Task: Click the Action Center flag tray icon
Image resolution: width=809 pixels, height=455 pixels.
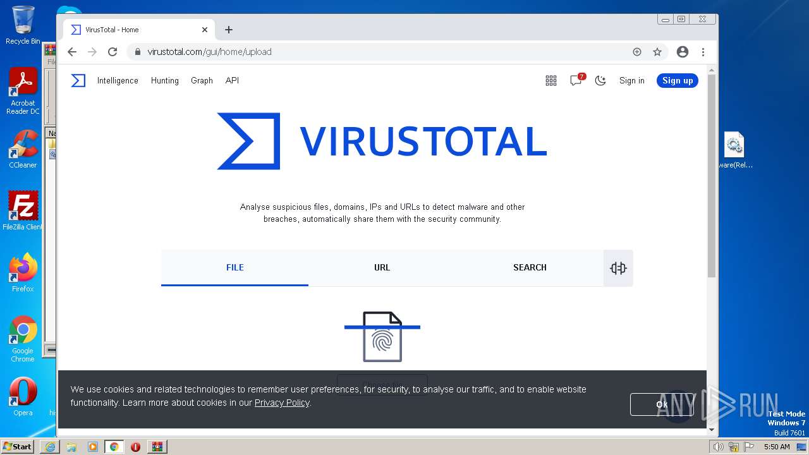Action: (749, 447)
